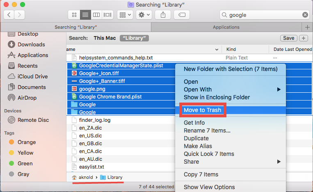Add a new Finder tab

[x=307, y=27]
